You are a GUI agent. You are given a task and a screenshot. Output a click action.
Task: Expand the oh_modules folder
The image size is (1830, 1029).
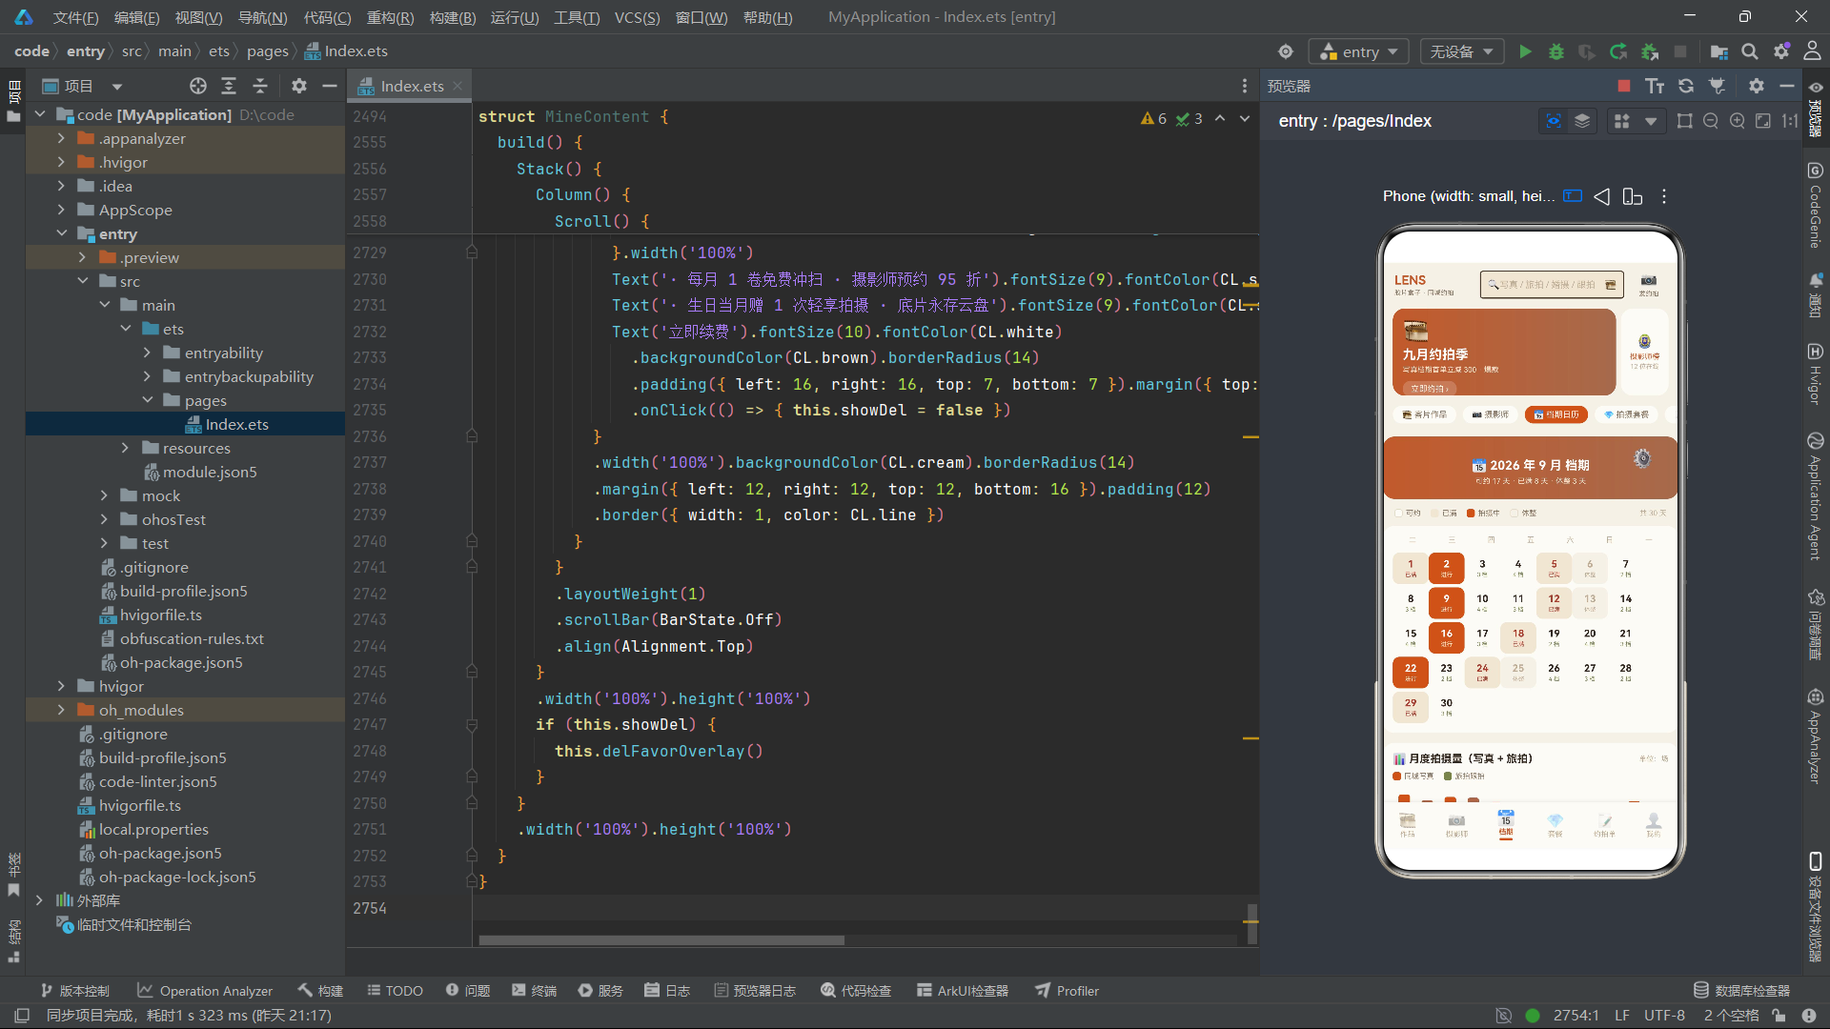tap(61, 710)
